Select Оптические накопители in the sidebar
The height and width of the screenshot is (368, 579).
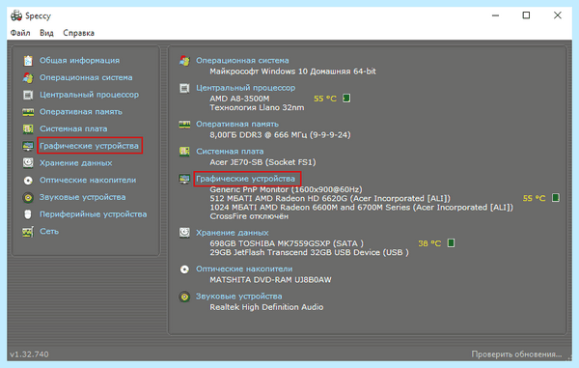[x=88, y=181]
